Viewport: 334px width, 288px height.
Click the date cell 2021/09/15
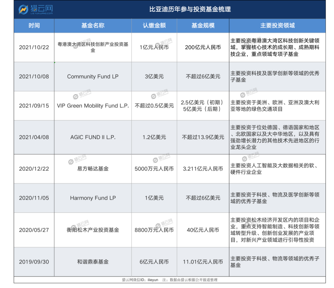point(34,106)
